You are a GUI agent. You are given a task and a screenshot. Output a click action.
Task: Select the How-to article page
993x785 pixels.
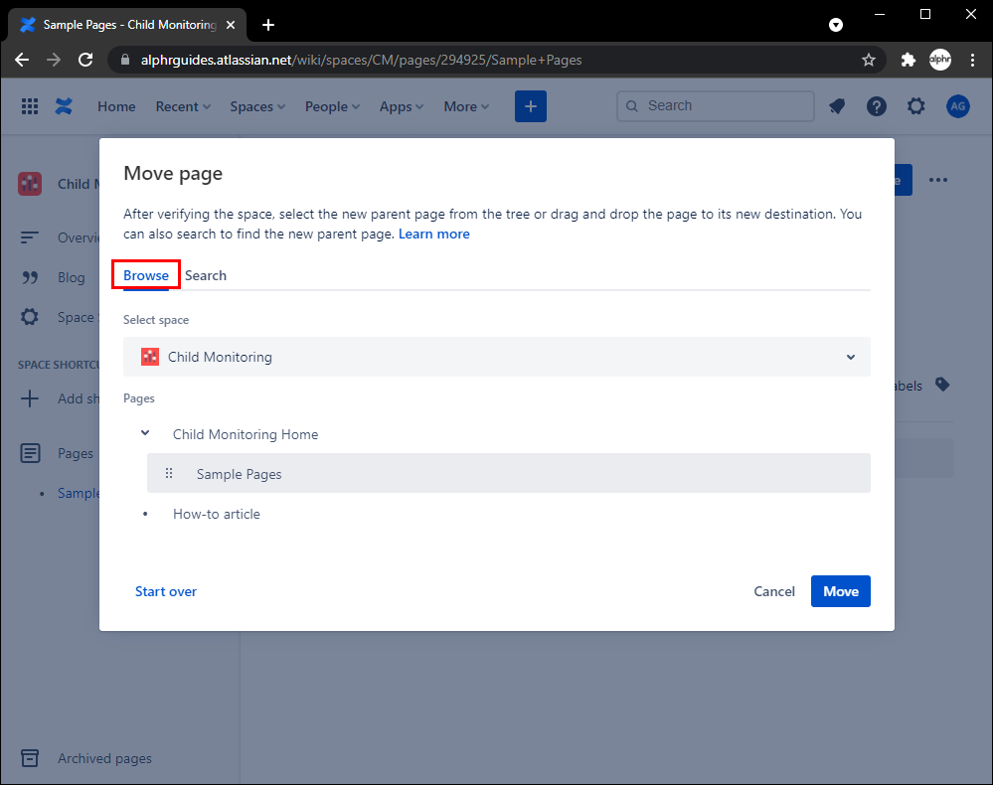point(217,514)
